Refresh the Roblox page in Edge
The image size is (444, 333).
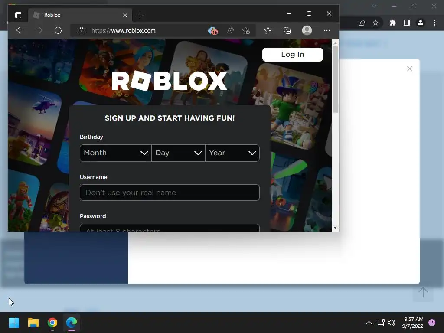58,30
